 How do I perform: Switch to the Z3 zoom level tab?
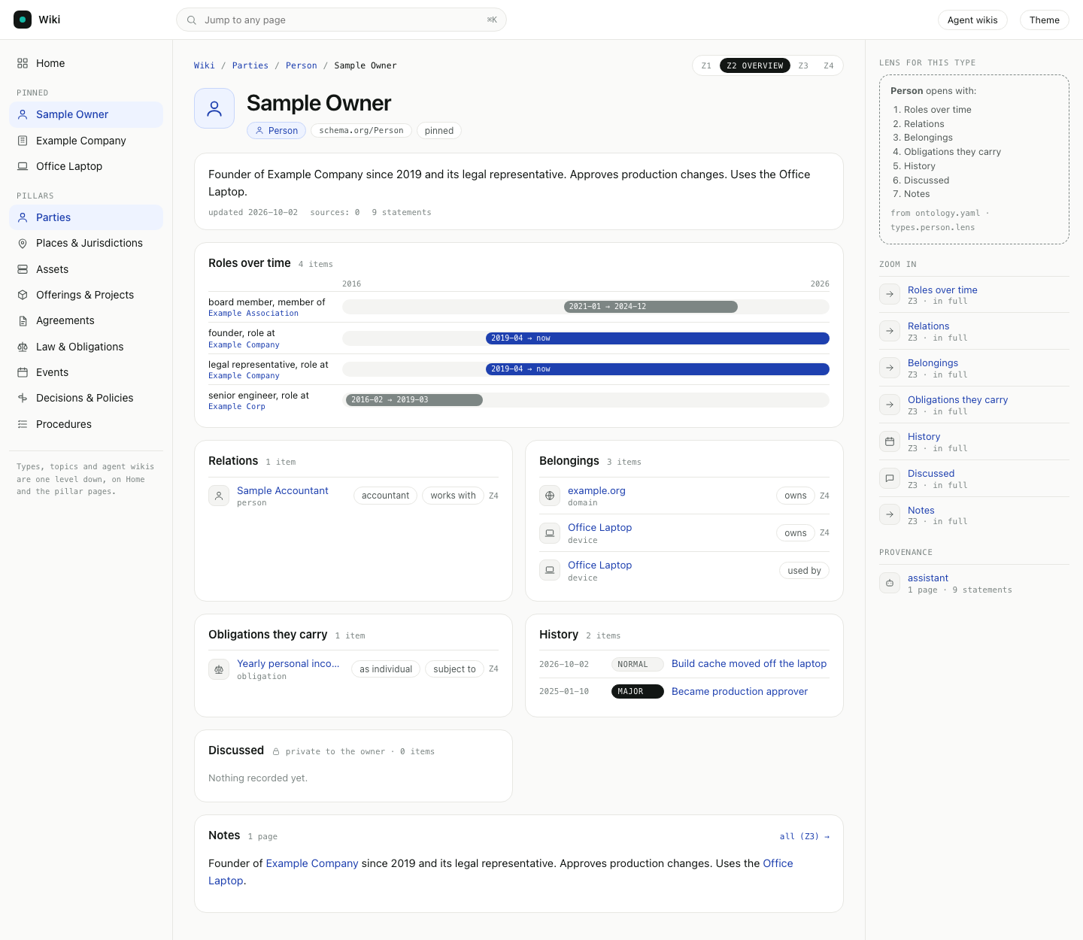click(803, 65)
